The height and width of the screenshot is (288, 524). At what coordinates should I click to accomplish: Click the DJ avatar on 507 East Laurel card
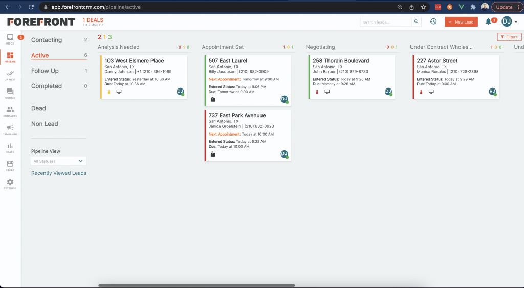point(284,99)
